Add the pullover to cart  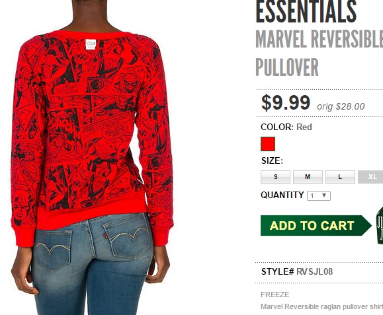(x=316, y=226)
